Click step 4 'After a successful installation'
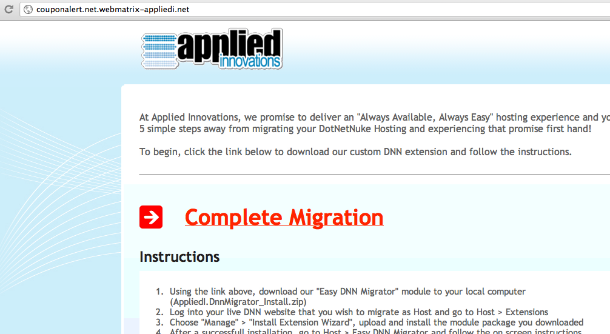Viewport: 610px width, 334px height. tap(375, 332)
